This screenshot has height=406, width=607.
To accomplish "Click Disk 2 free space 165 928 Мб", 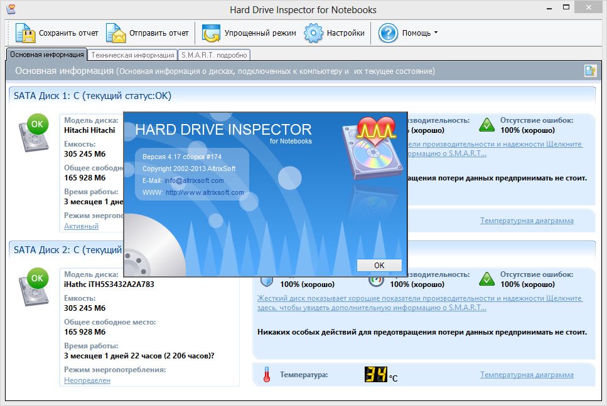I will point(85,332).
